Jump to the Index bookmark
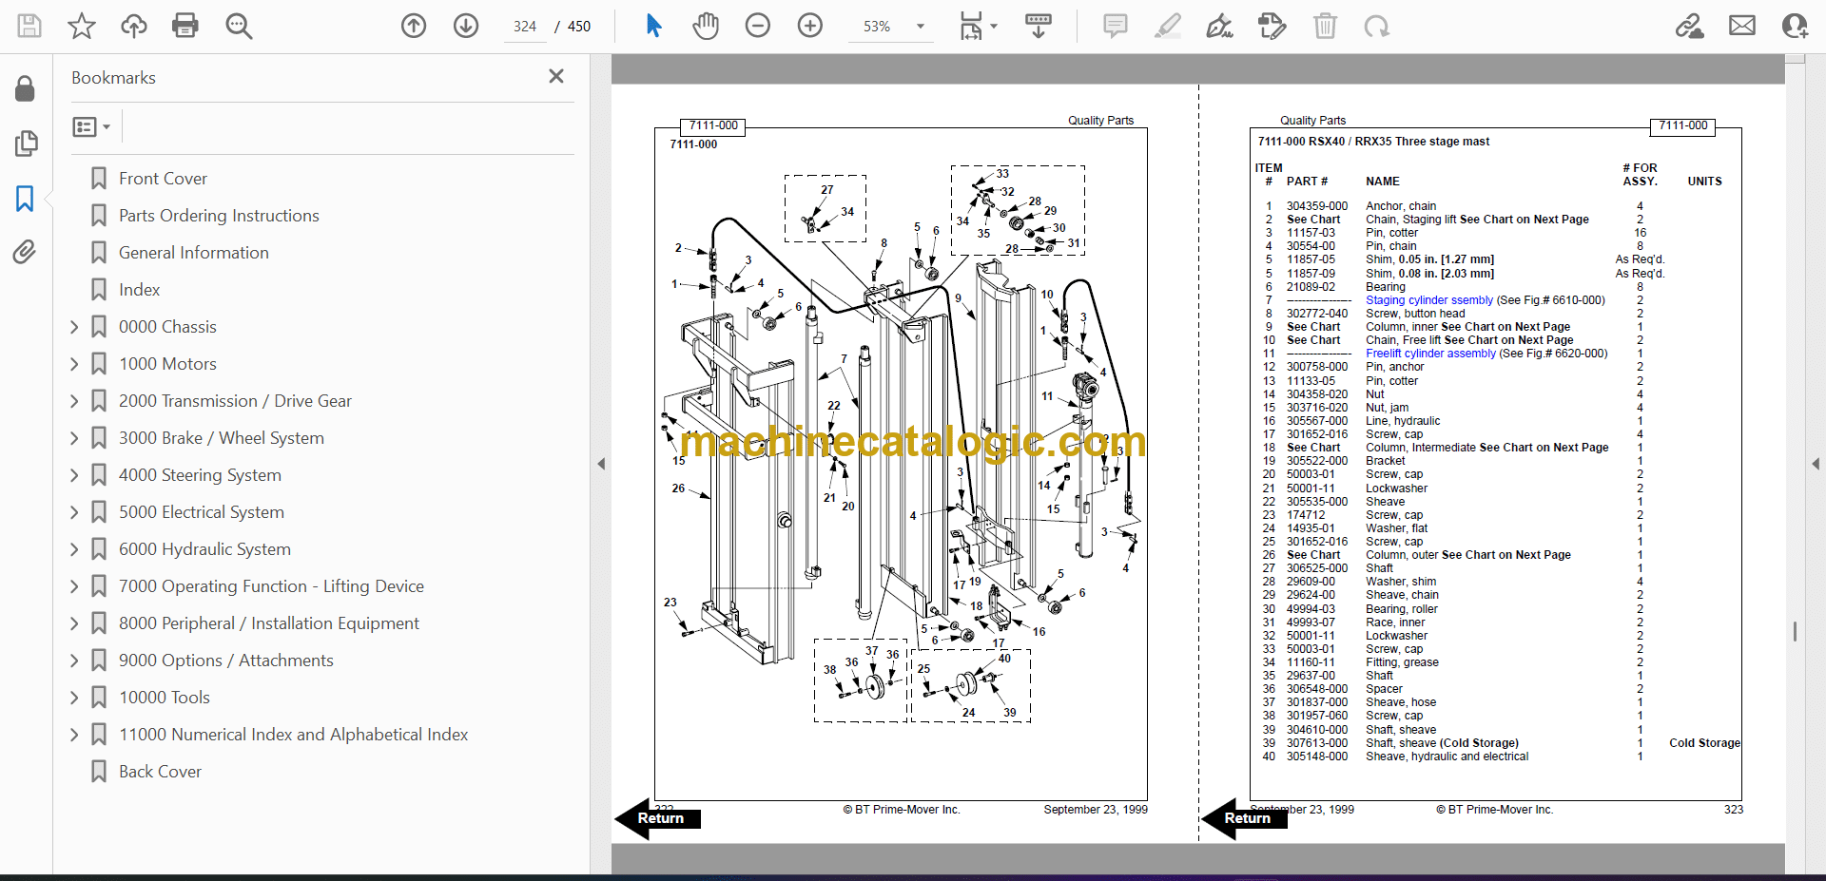 tap(139, 290)
